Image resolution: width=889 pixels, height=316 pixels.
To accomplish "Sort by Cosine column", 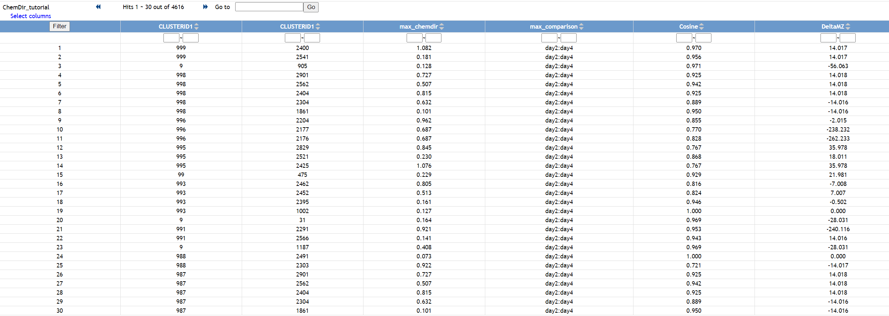I will pyautogui.click(x=702, y=26).
